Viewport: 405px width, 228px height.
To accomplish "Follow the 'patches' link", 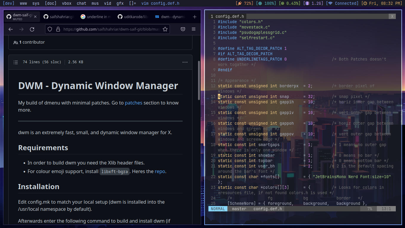I will [x=133, y=103].
